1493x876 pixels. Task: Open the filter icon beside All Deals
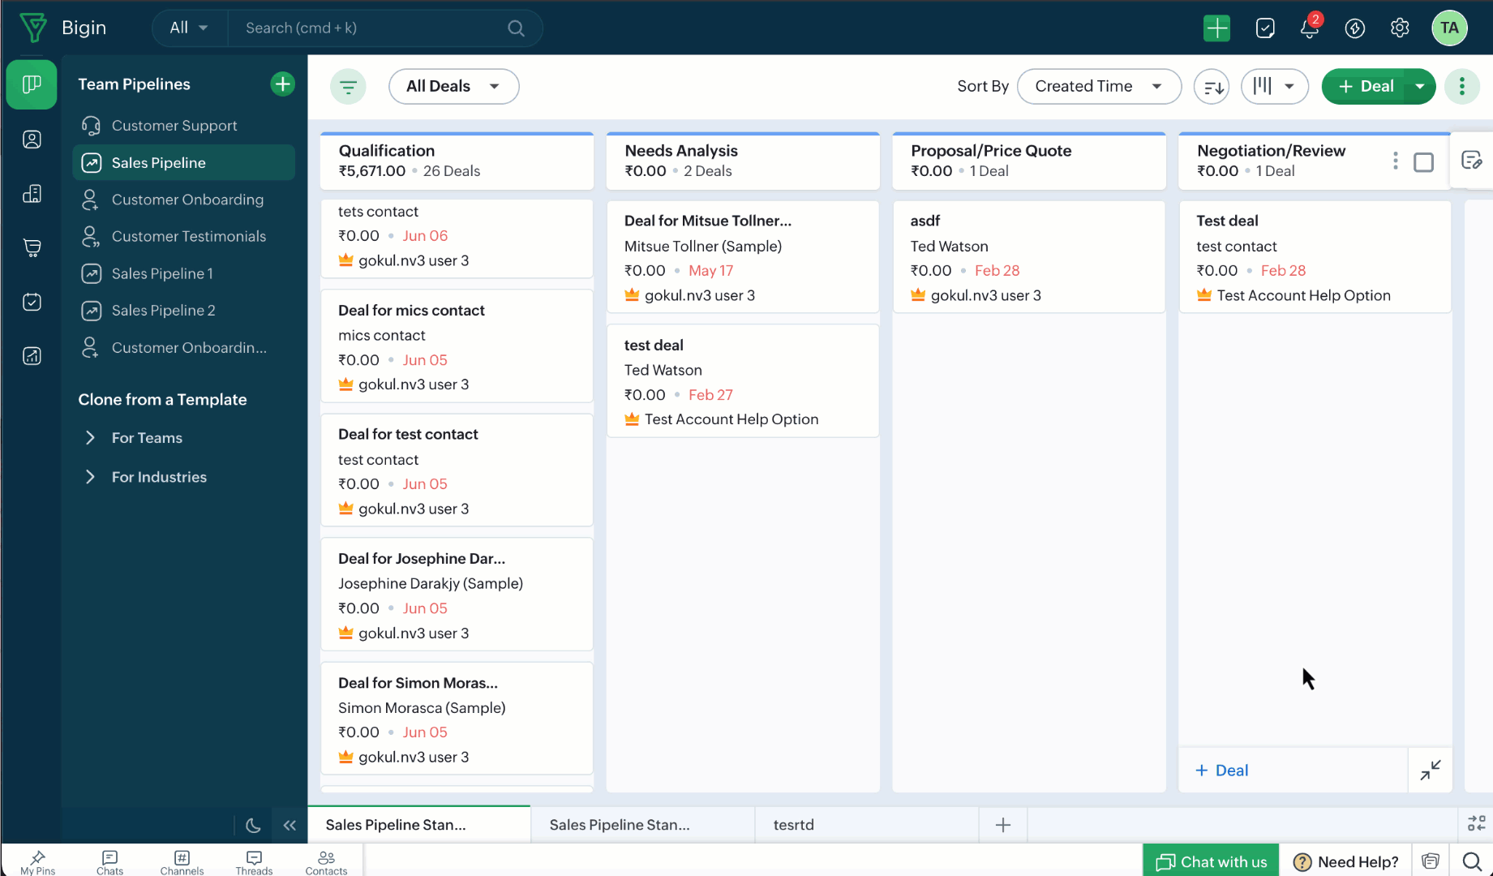[348, 86]
